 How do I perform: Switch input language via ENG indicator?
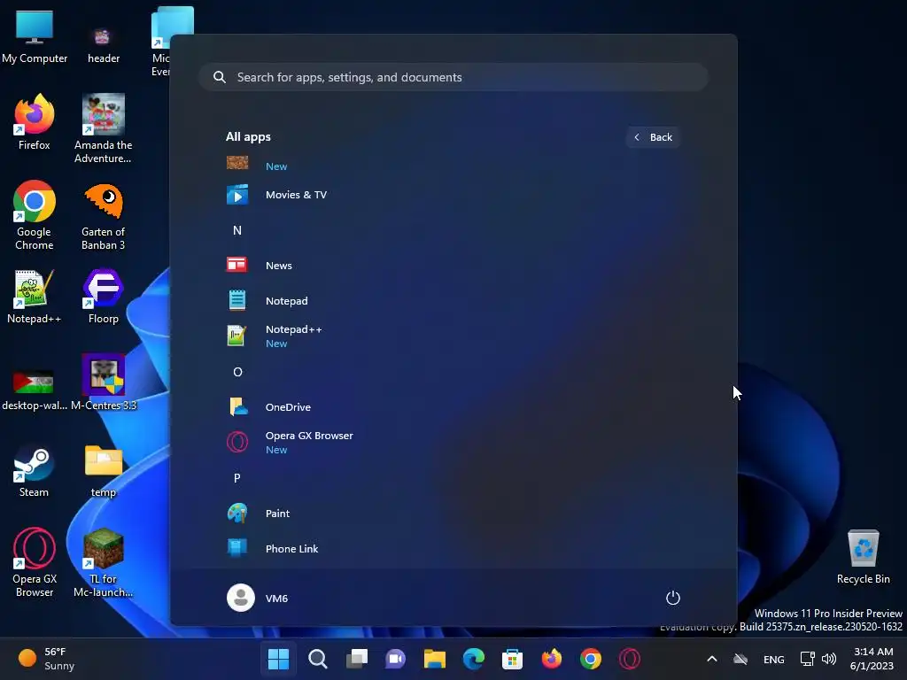point(774,659)
